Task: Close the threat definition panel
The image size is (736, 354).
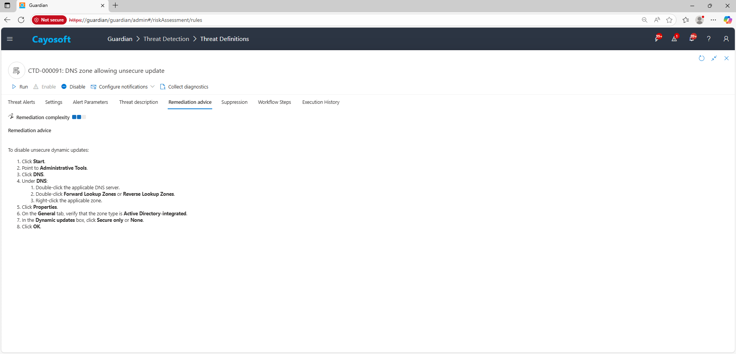Action: click(x=726, y=58)
